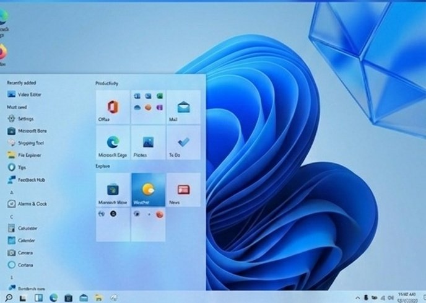The width and height of the screenshot is (426, 303).
Task: Select the Firefox desktop shortcut
Action: coord(2,55)
